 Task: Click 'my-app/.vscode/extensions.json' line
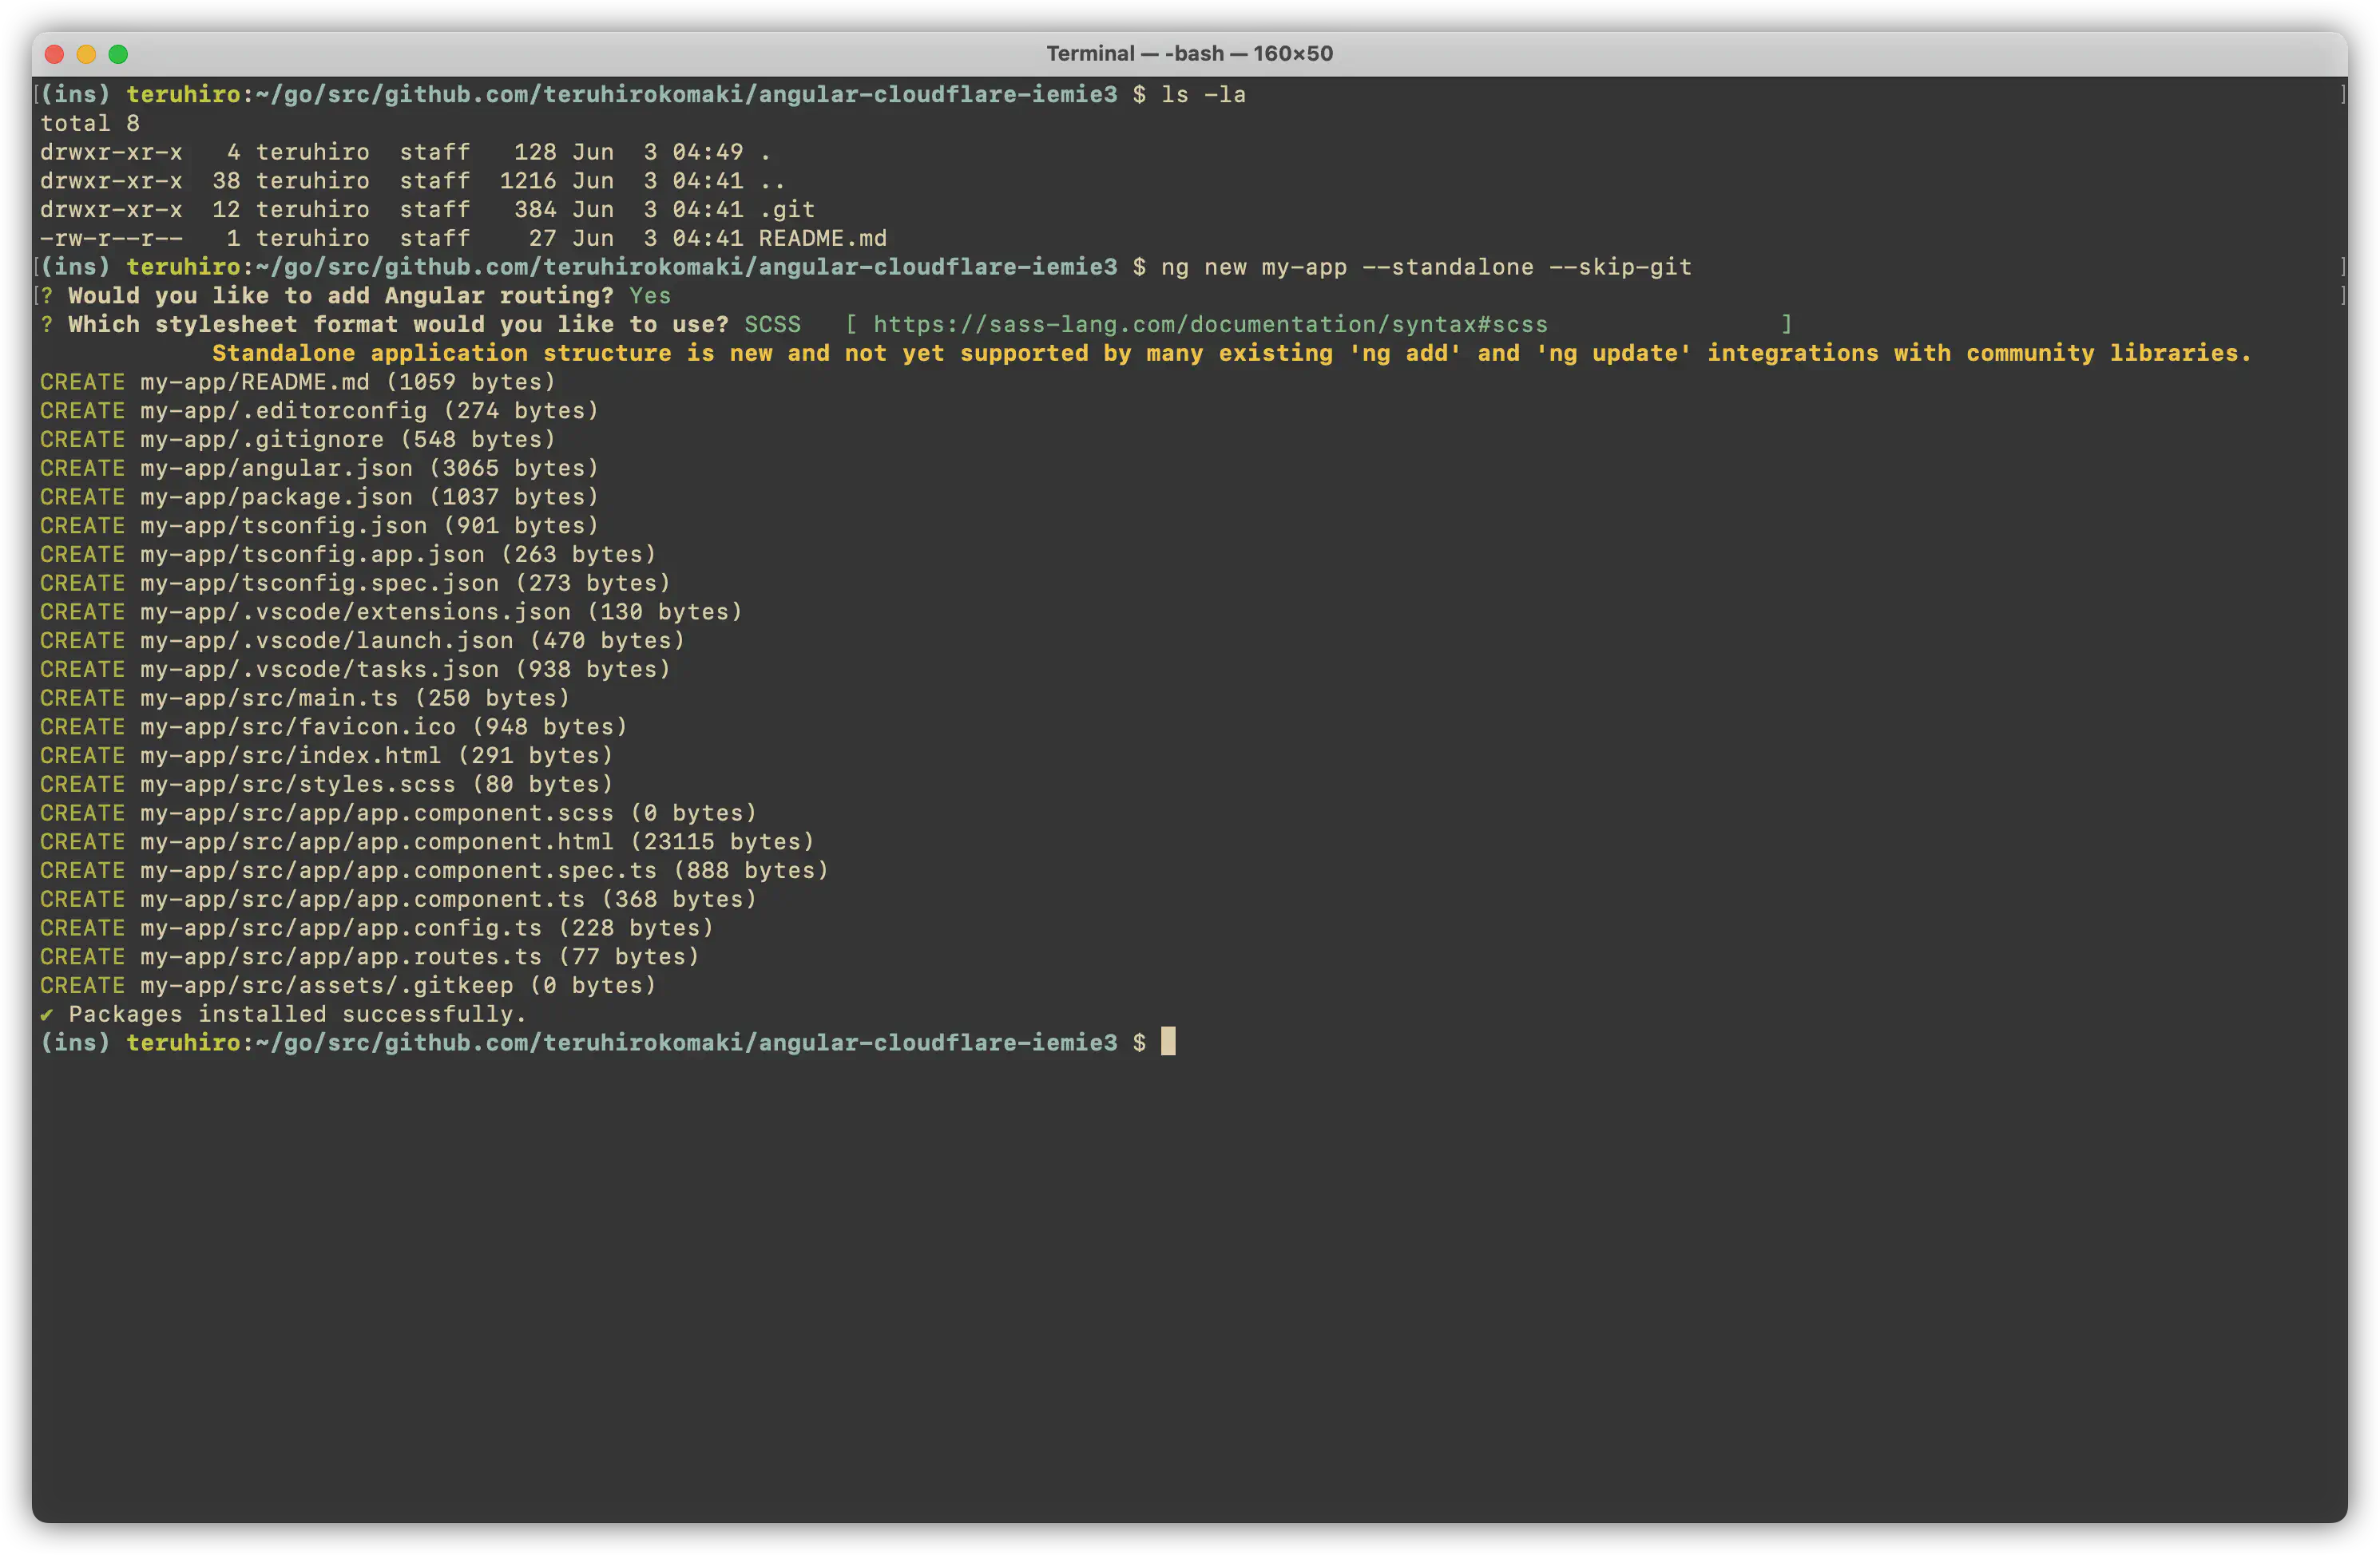coord(391,612)
